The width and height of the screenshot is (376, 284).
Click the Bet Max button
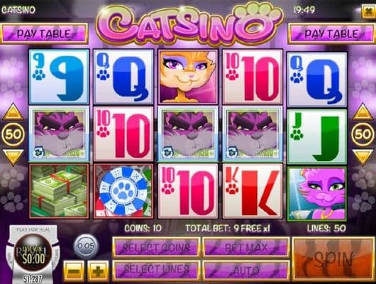246,247
